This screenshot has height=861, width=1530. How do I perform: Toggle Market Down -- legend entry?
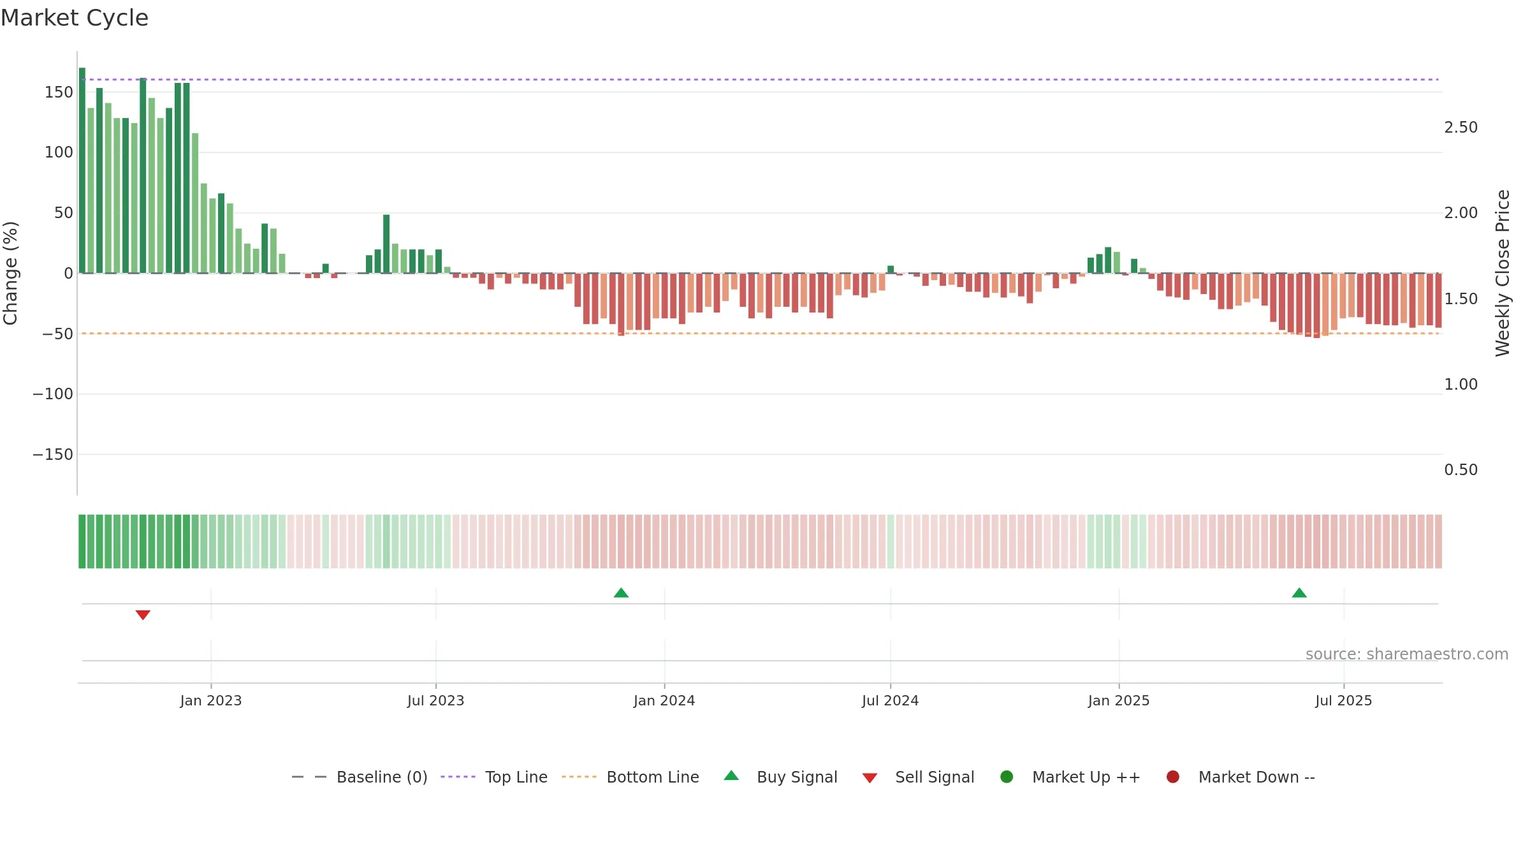[x=1241, y=777]
